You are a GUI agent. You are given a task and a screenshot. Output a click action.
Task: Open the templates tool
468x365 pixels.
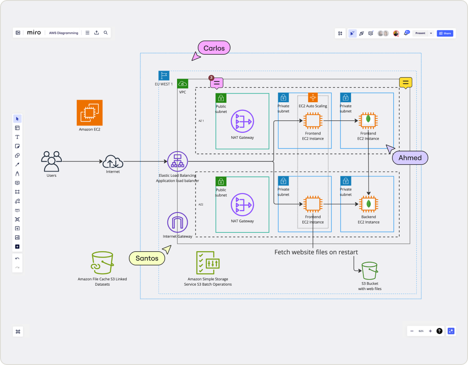coord(17,128)
